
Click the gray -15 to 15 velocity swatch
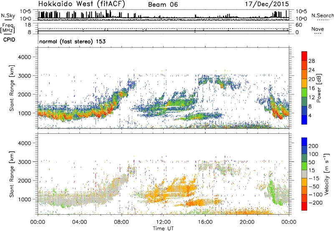pos(304,174)
